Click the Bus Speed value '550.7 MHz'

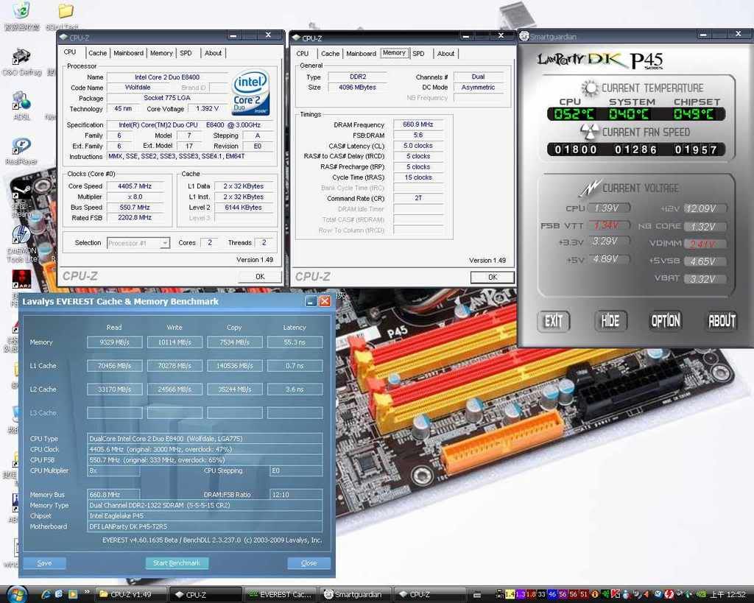135,207
